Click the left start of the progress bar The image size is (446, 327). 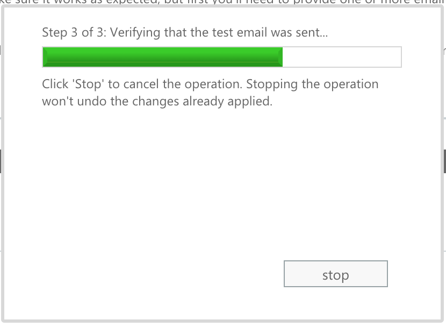[45, 57]
